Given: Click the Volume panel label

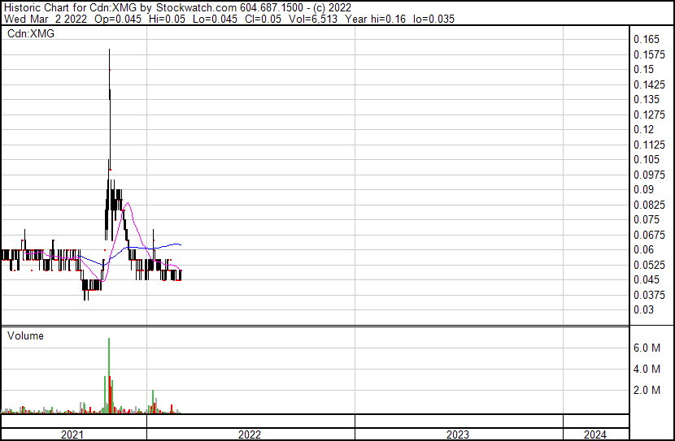Looking at the screenshot, I should coord(25,335).
